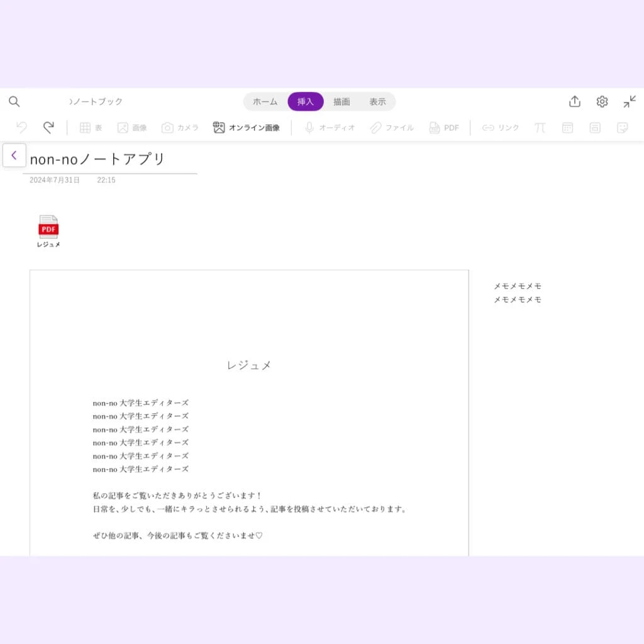Insert a リンク hyperlink
Viewport: 644px width, 644px height.
[500, 128]
